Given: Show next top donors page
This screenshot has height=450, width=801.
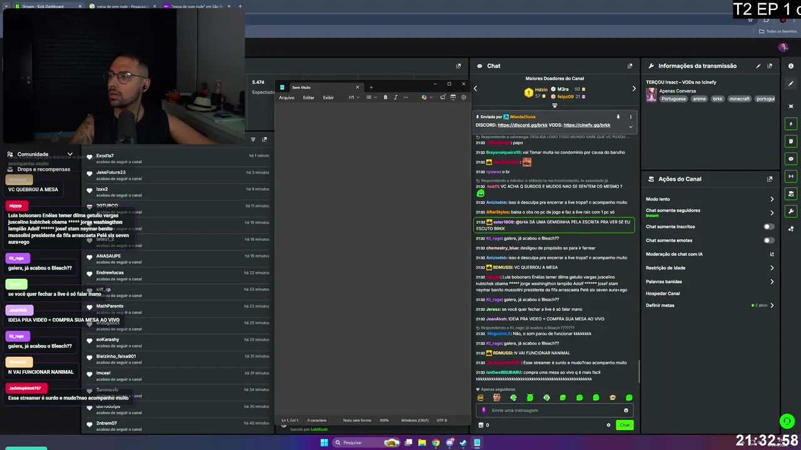Looking at the screenshot, I should tap(633, 89).
